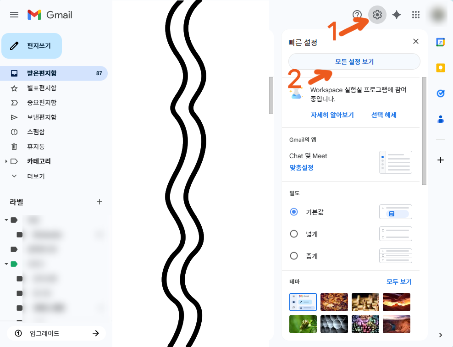
Task: Open the settings gear icon
Action: [377, 15]
